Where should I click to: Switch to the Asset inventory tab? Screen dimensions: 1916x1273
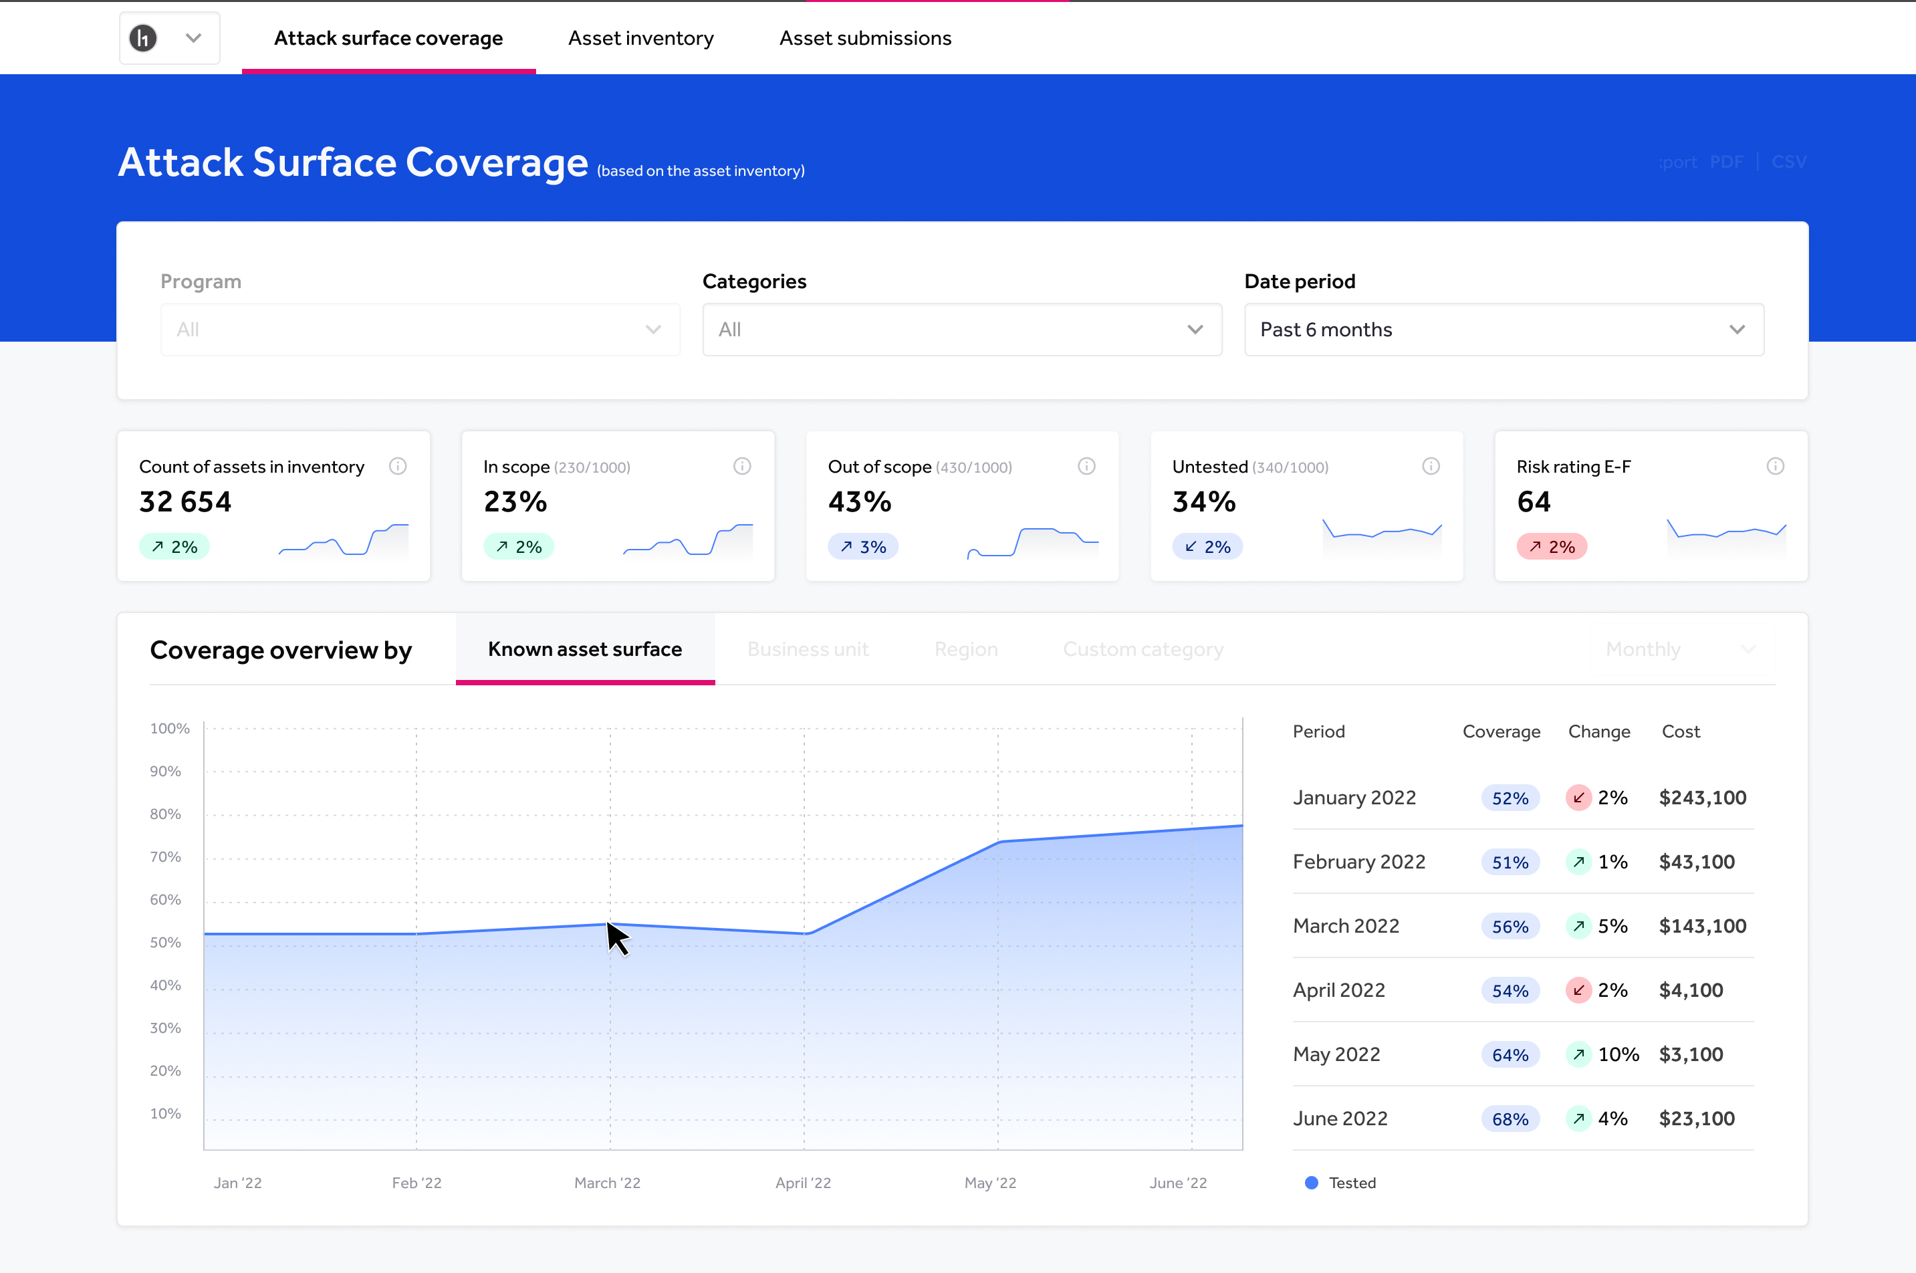(640, 38)
